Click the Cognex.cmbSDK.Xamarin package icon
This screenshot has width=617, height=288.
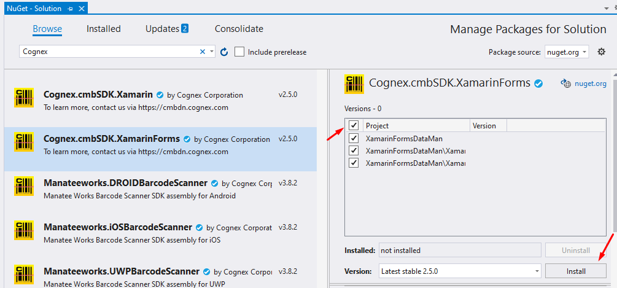point(24,100)
